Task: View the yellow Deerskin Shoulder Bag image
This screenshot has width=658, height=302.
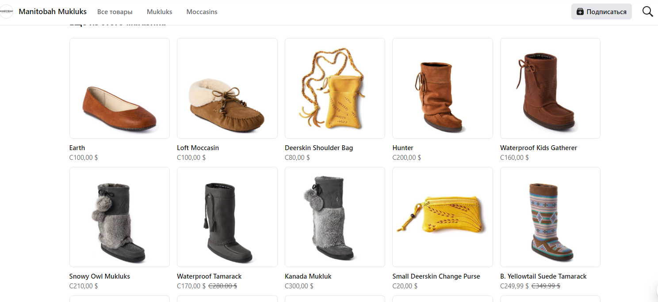Action: pos(335,88)
